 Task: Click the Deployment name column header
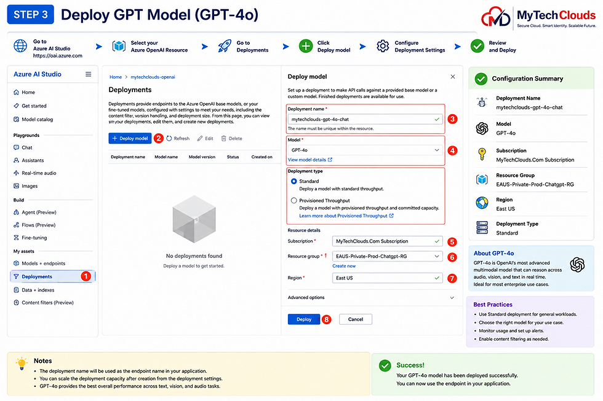pyautogui.click(x=128, y=157)
